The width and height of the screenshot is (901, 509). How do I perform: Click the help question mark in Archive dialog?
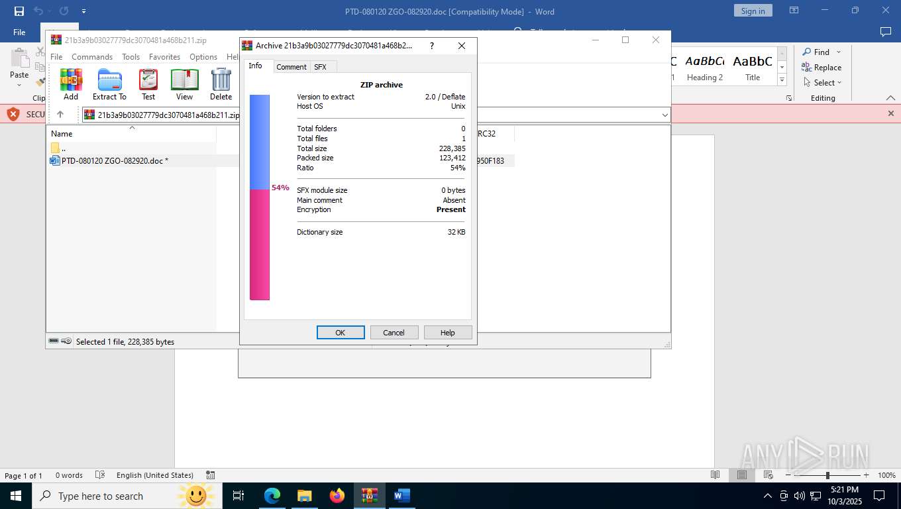coord(432,46)
